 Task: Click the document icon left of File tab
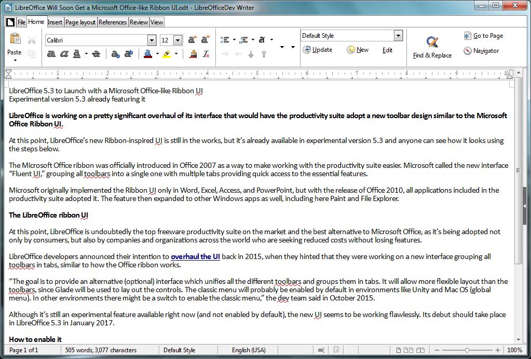pyautogui.click(x=10, y=22)
